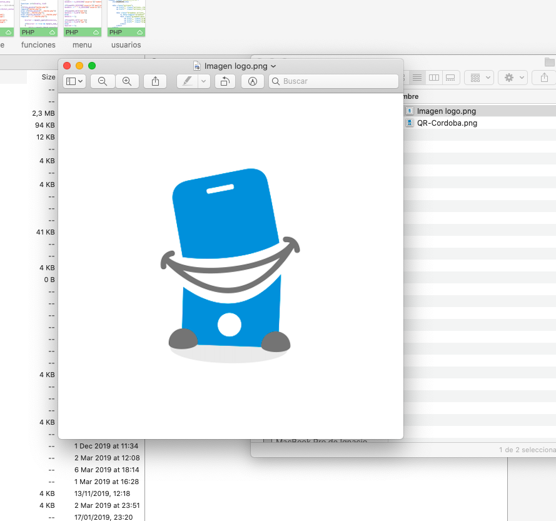Click the Finder status text about 1 de 2 selected
The width and height of the screenshot is (556, 521).
[527, 450]
